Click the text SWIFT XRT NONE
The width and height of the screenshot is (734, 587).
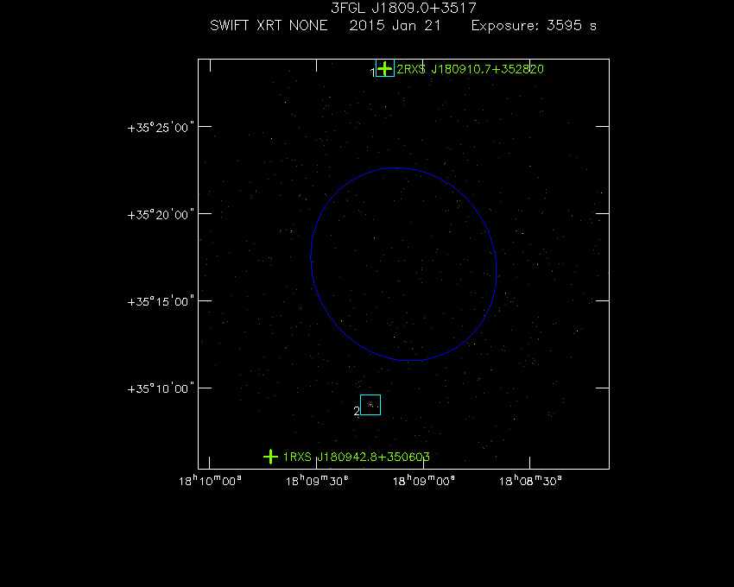269,25
